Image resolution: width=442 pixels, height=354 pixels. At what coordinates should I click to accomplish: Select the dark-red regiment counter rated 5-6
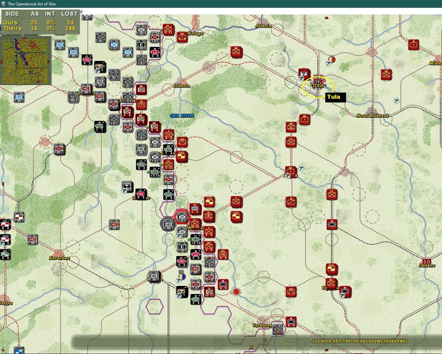coord(127,112)
